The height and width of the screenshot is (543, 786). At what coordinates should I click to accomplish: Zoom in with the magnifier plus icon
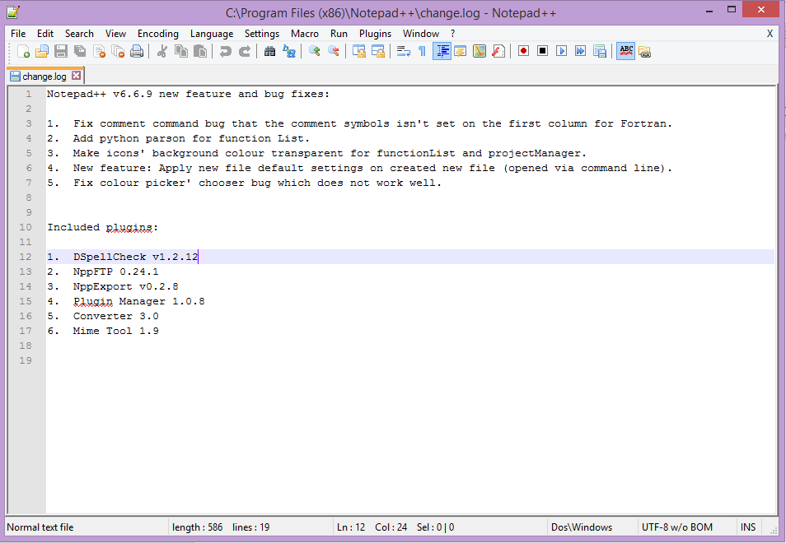pos(314,51)
